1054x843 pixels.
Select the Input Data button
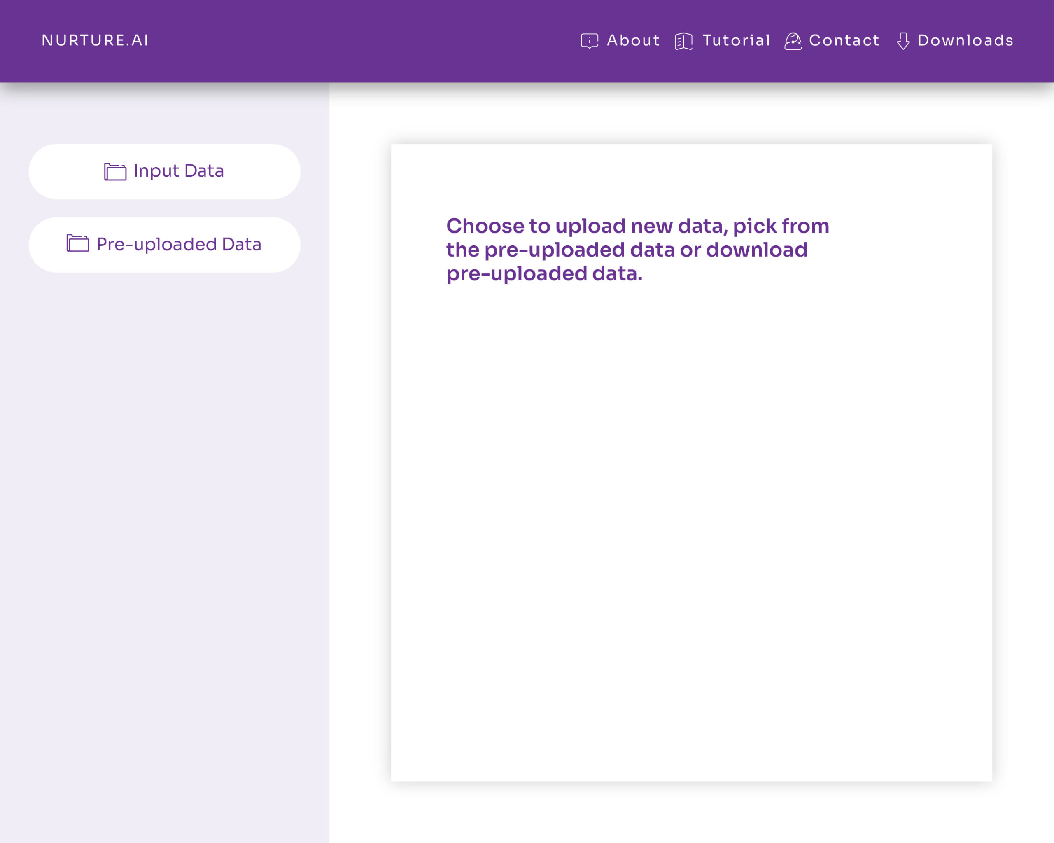pos(165,172)
